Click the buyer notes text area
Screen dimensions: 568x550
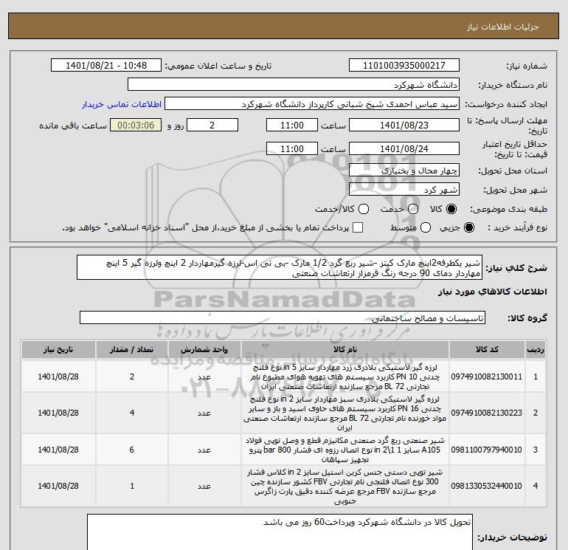280,532
